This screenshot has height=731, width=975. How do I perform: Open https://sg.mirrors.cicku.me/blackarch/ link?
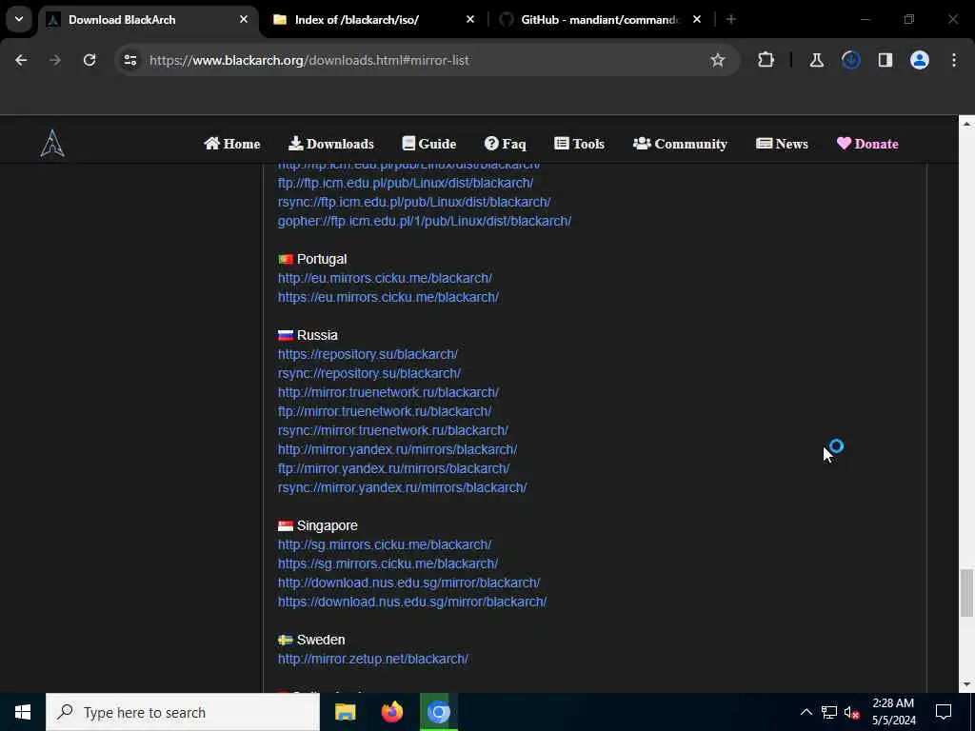click(388, 563)
